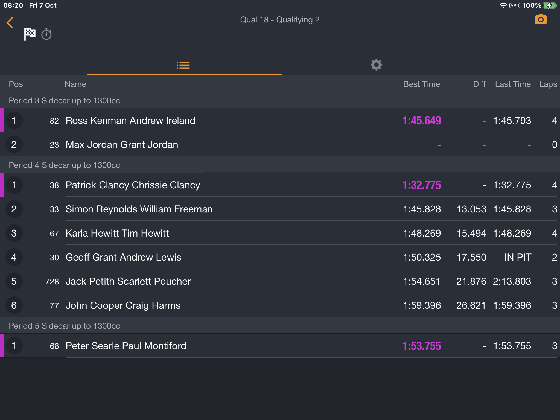Sort by Best Time column header
The height and width of the screenshot is (420, 560).
421,84
